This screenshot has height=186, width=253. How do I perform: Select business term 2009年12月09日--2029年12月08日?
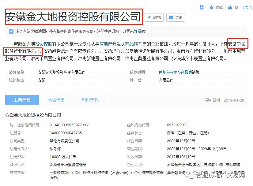[197, 149]
